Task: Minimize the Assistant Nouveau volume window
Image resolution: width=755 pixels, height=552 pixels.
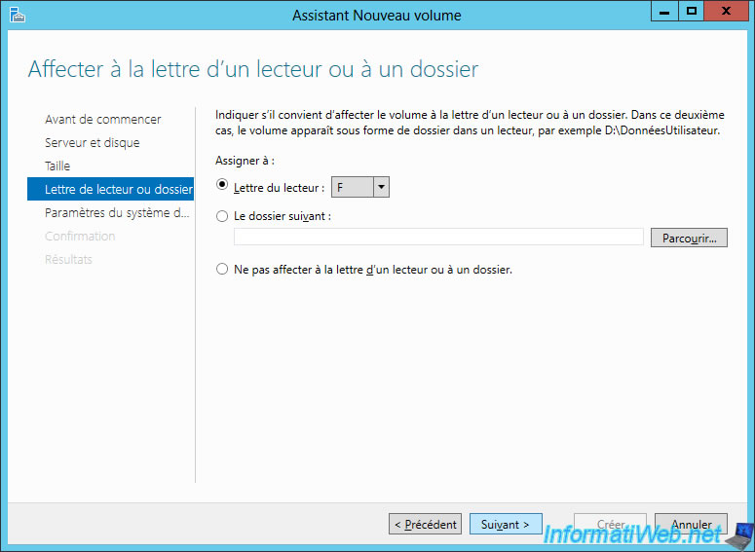Action: coord(664,11)
